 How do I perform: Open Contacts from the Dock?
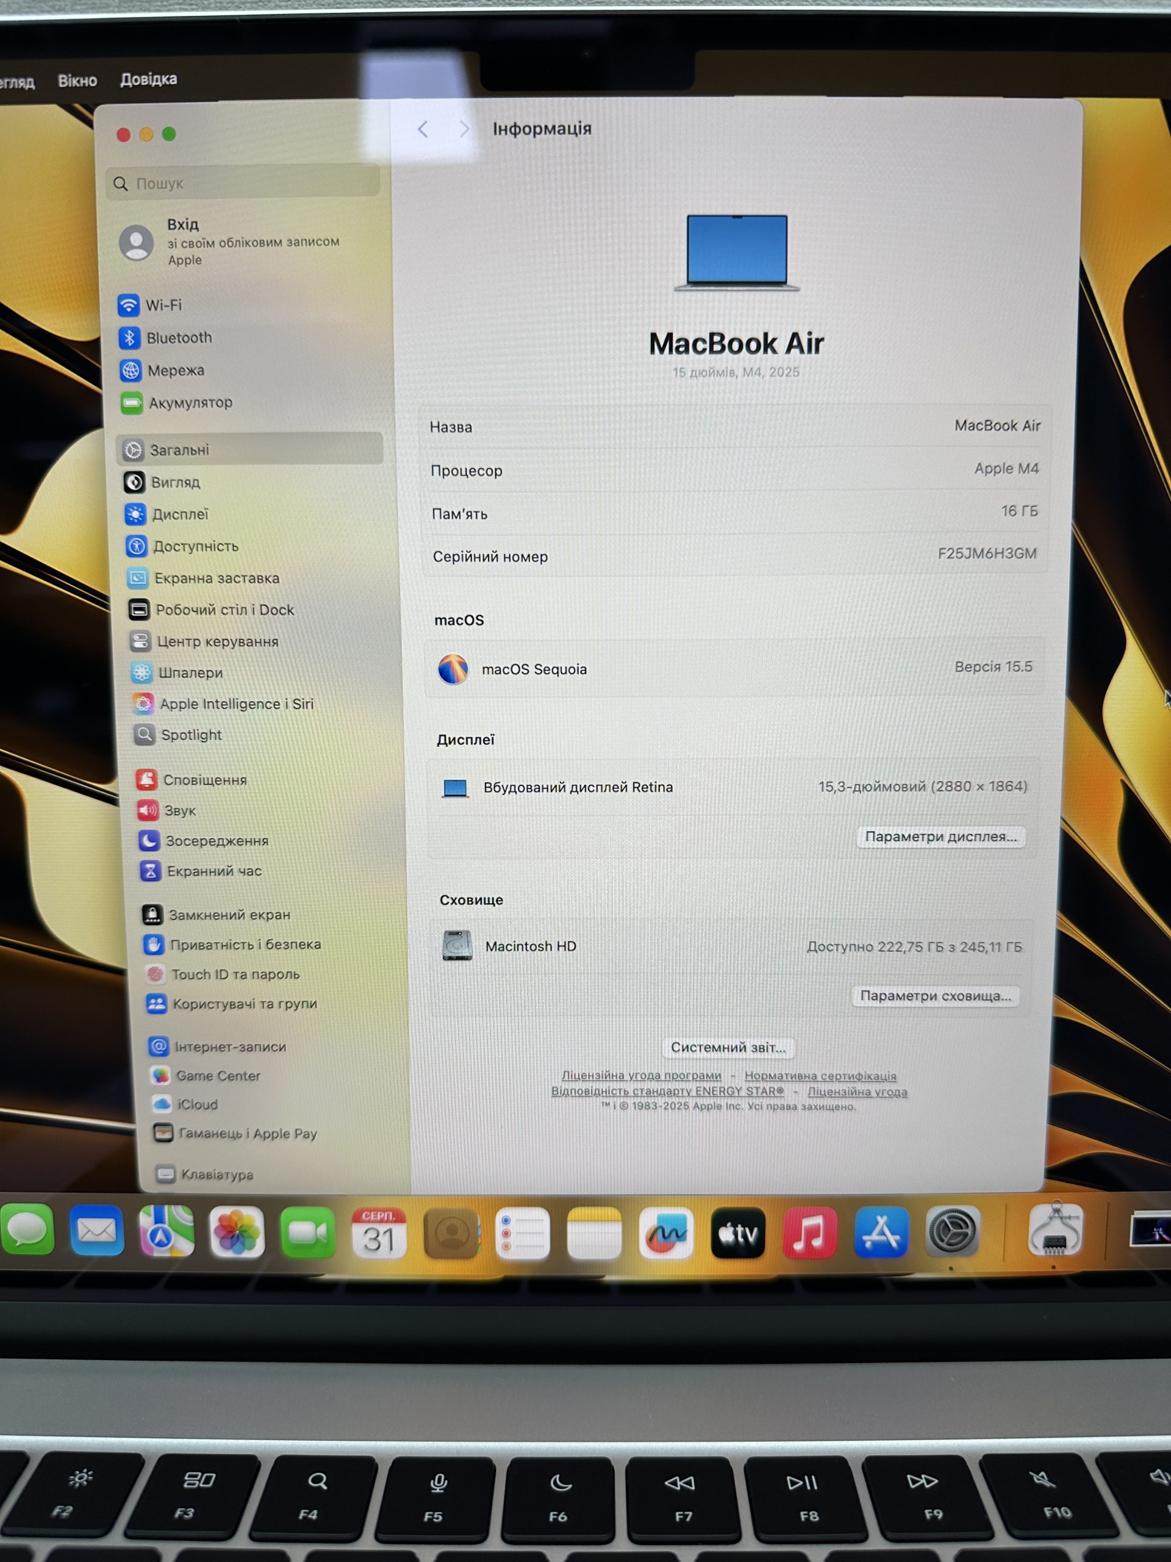tap(451, 1233)
